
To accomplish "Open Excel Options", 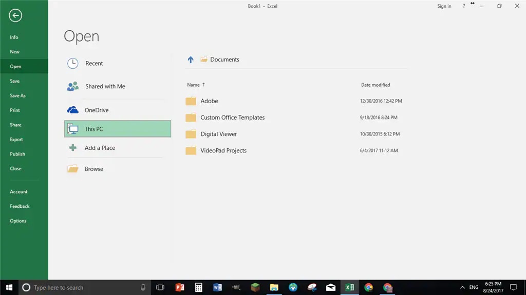I will click(18, 221).
